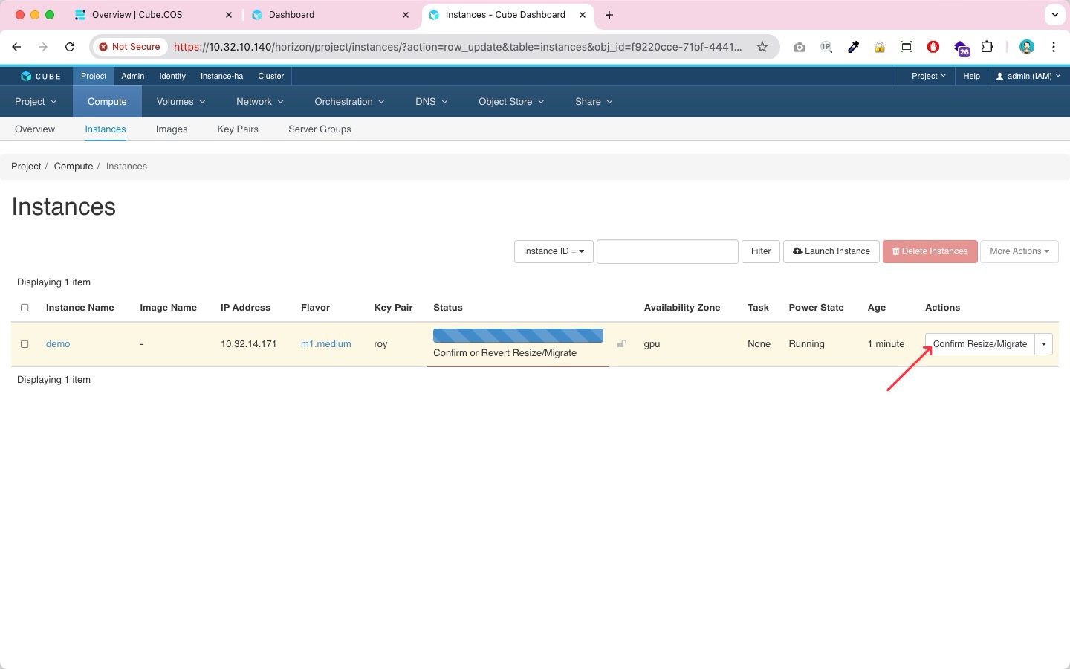
Task: Click the Delete Instances button
Action: tap(930, 251)
